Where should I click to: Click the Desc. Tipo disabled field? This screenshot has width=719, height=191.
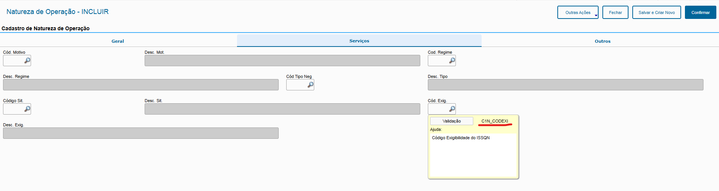pyautogui.click(x=566, y=85)
